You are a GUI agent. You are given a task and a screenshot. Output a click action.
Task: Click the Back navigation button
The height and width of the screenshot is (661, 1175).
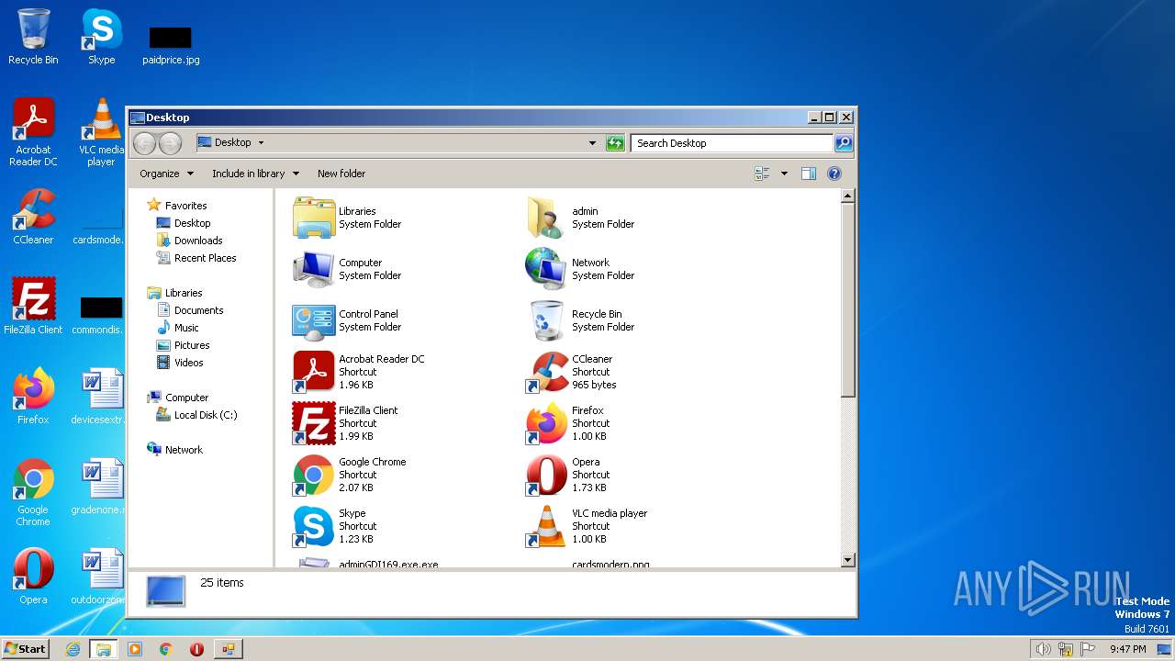pos(144,143)
